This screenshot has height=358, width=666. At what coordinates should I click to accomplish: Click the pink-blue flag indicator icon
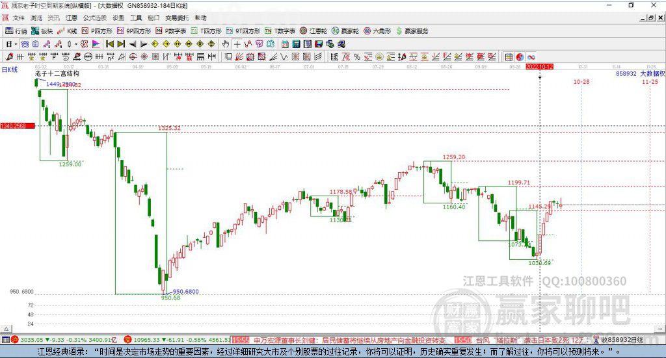tap(96, 44)
